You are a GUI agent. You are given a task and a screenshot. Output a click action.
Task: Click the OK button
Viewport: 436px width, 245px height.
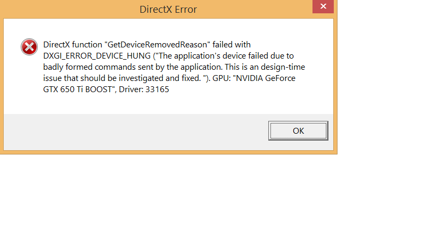[298, 130]
